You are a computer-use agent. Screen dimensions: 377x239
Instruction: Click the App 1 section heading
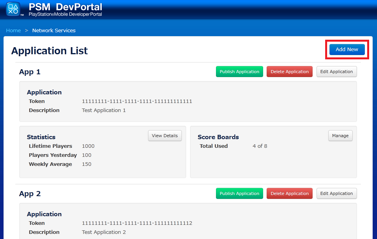(x=30, y=72)
